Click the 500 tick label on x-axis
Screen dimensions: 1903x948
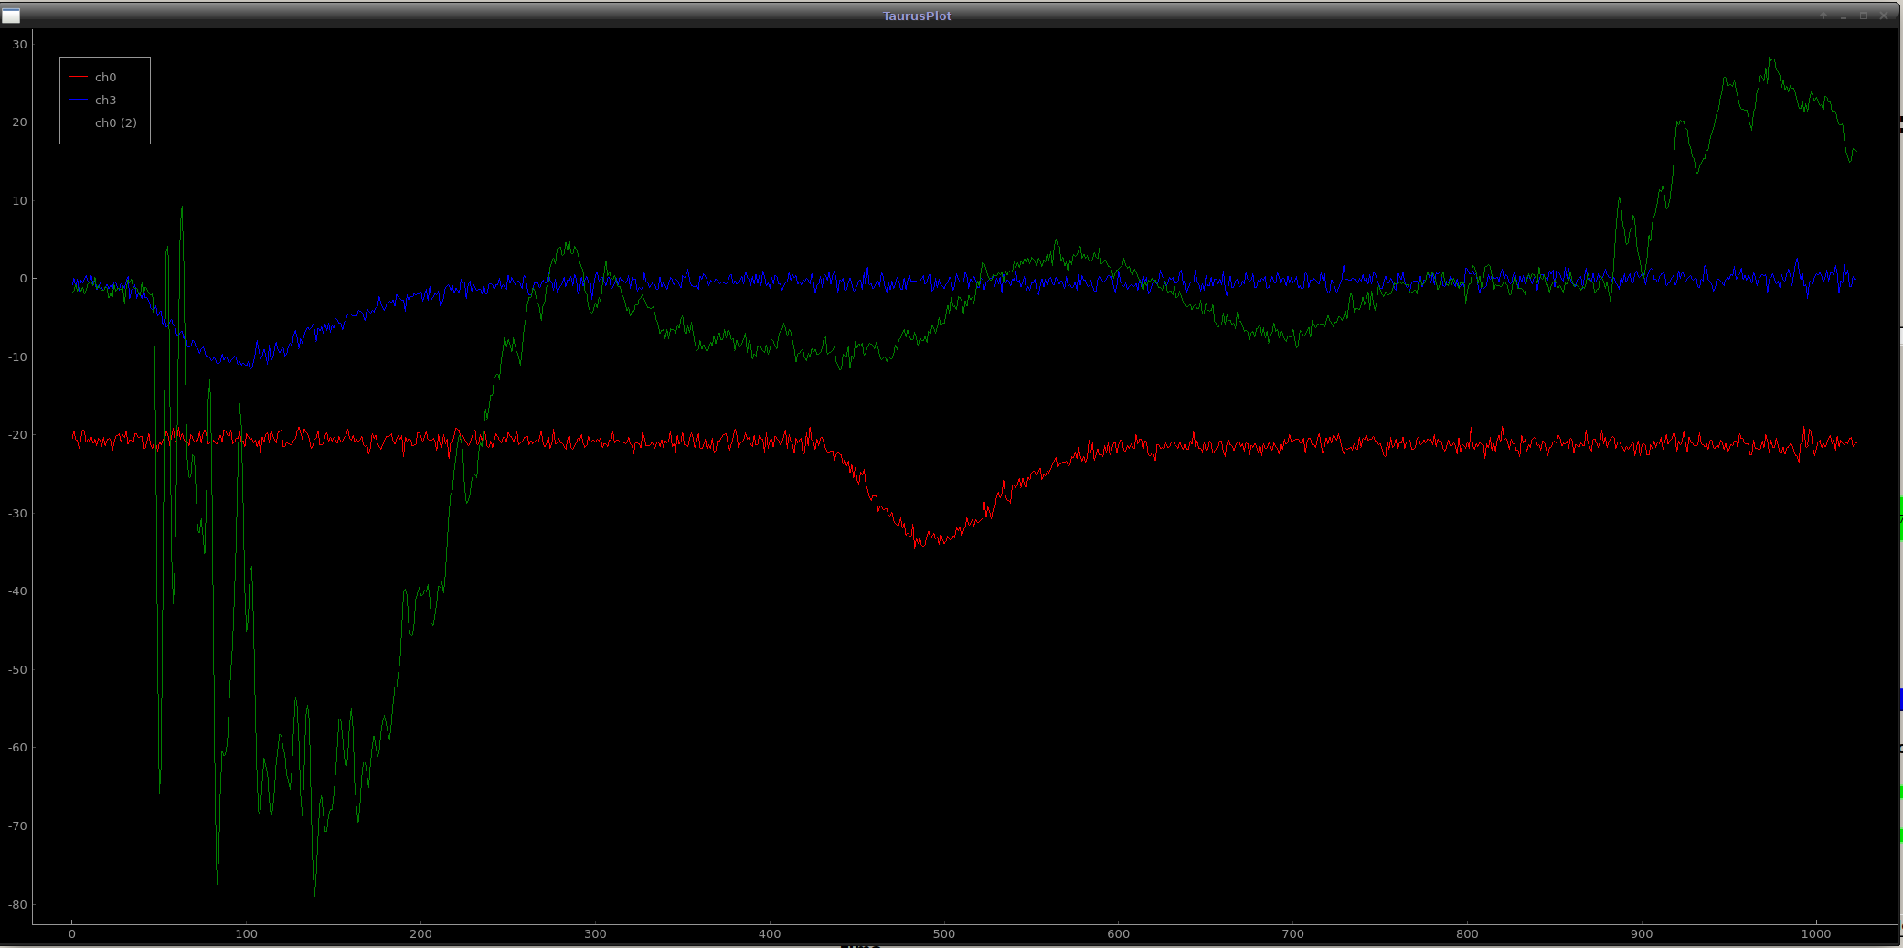tap(943, 934)
